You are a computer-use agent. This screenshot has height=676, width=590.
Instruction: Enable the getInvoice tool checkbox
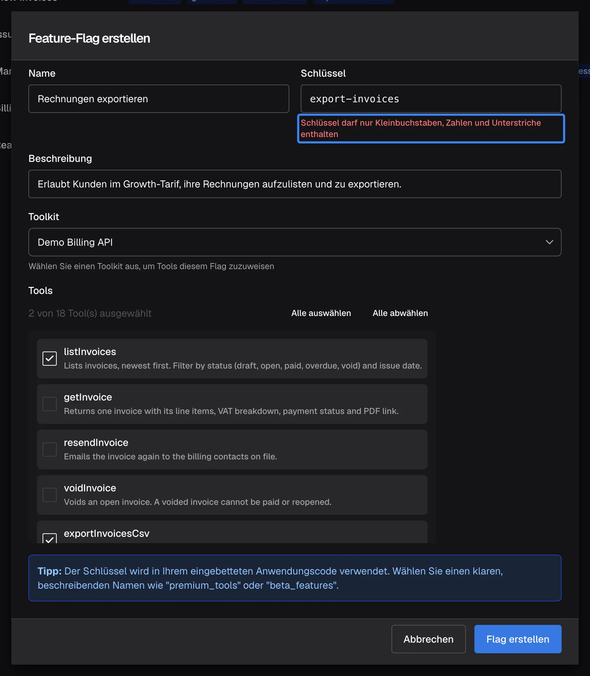click(x=50, y=404)
